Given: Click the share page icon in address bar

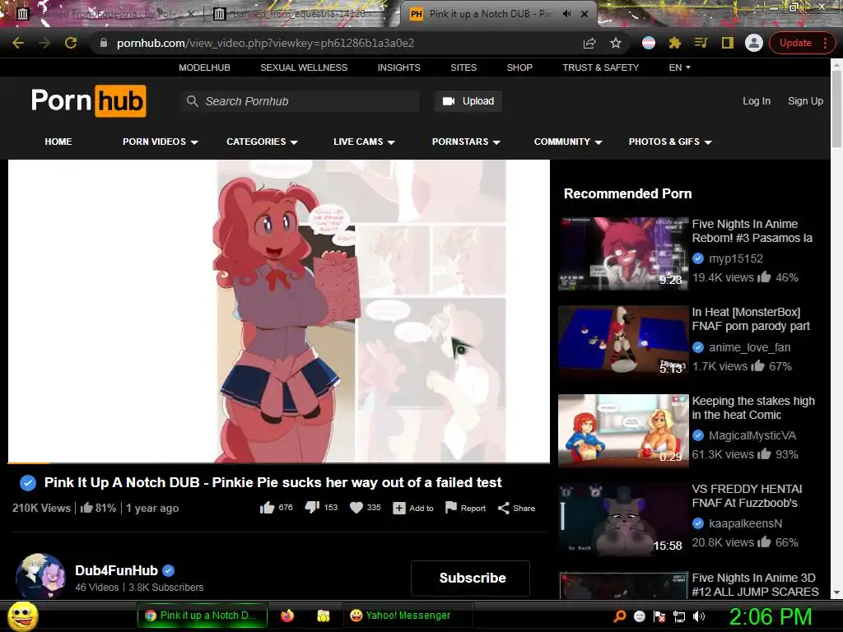Looking at the screenshot, I should tap(589, 43).
